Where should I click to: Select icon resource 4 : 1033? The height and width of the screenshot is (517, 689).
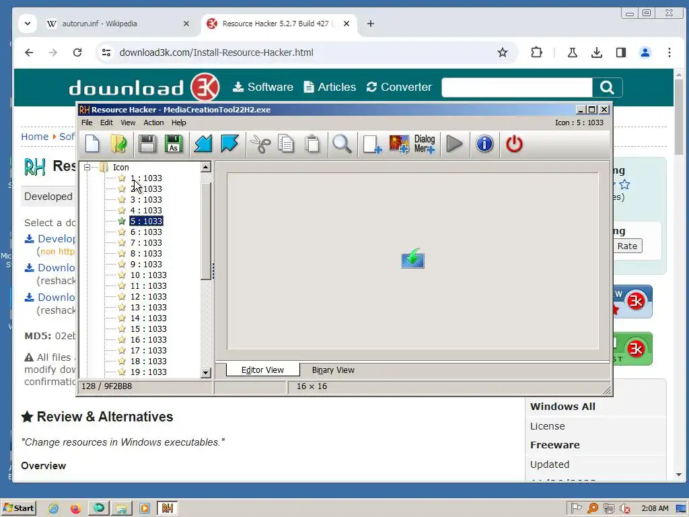146,210
